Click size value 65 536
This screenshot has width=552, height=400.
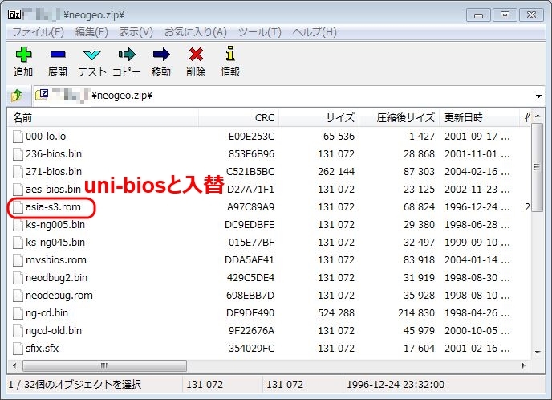(339, 137)
